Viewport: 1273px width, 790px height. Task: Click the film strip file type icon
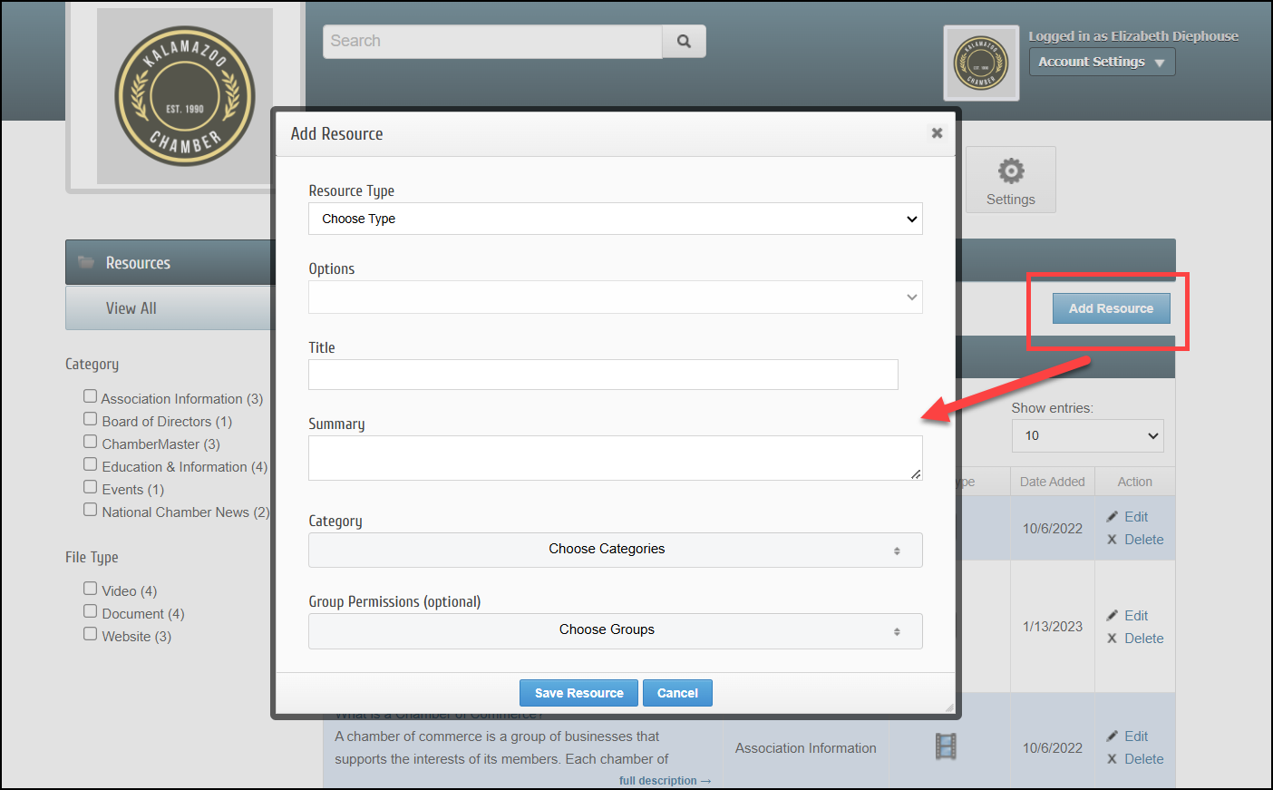coord(946,746)
